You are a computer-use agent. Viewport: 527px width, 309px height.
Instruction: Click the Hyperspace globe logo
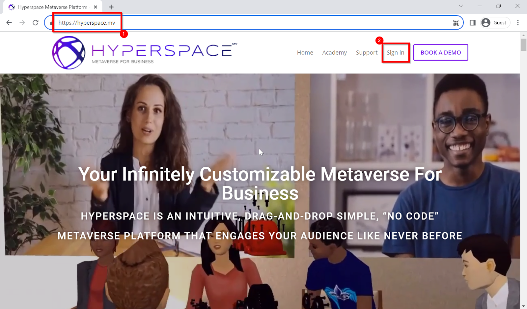pos(69,53)
